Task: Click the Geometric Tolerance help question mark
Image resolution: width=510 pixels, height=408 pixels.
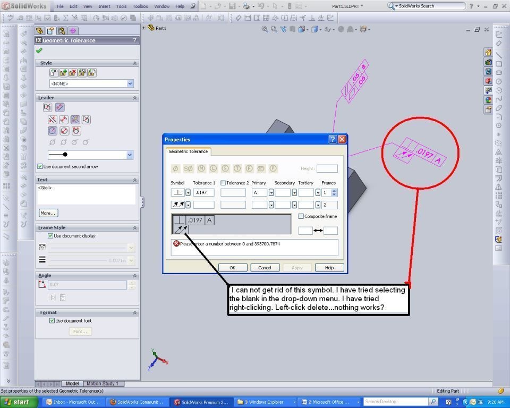Action: [134, 40]
